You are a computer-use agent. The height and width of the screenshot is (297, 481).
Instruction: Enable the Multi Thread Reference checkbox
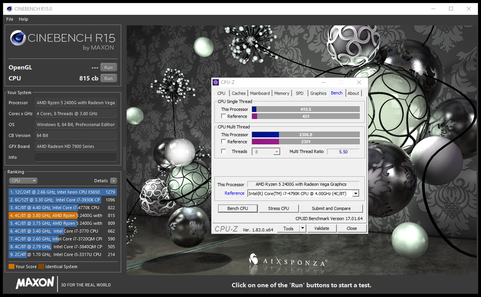(224, 141)
